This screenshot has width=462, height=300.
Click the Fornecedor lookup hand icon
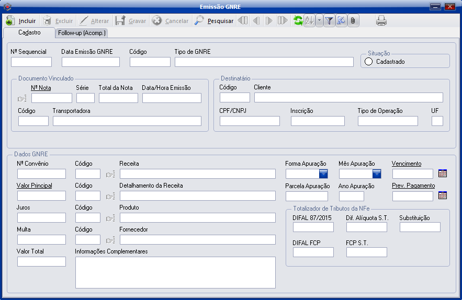[110, 240]
